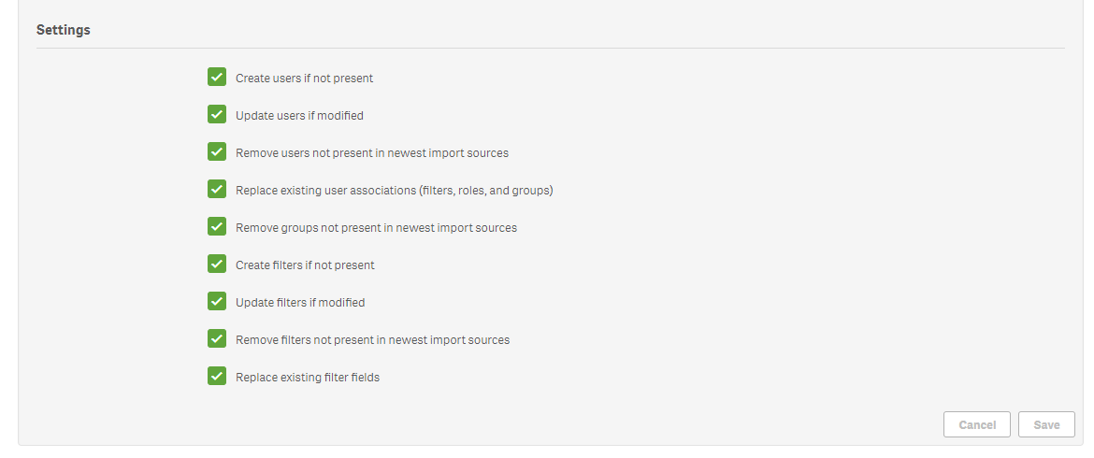This screenshot has height=458, width=1094.
Task: Click the Save button
Action: point(1046,424)
